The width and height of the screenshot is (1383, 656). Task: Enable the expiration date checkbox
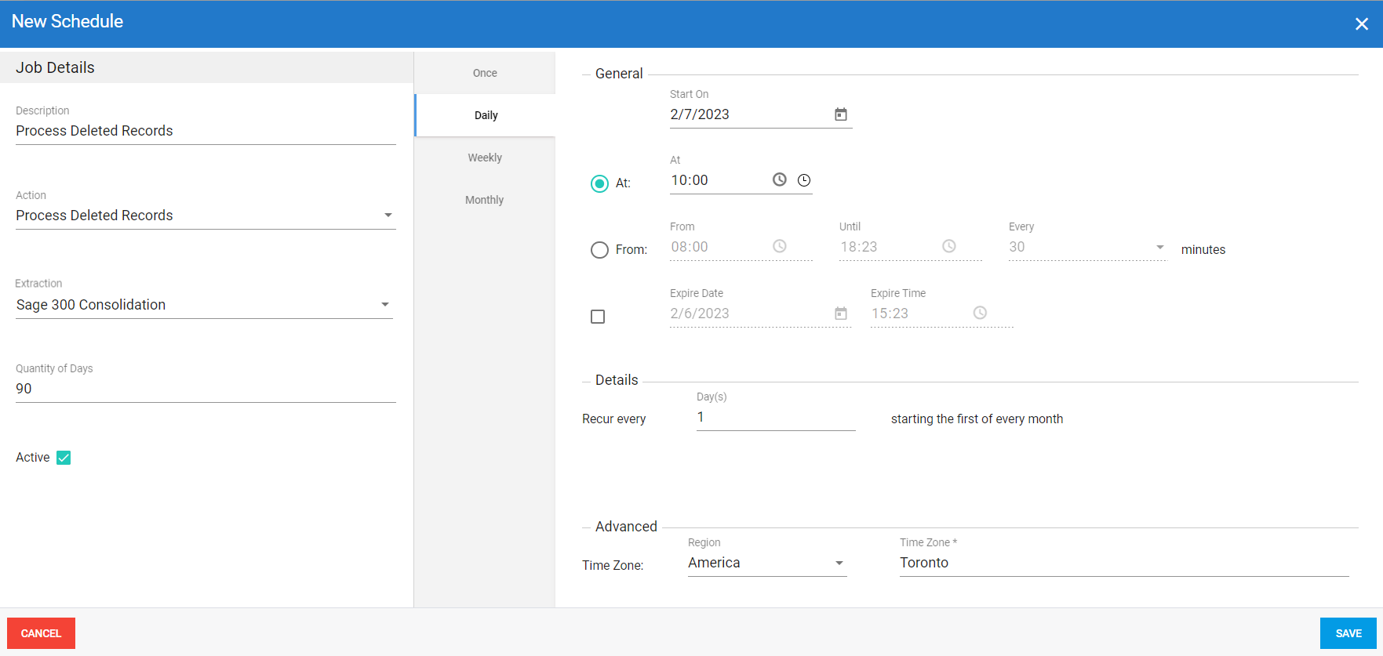coord(598,317)
